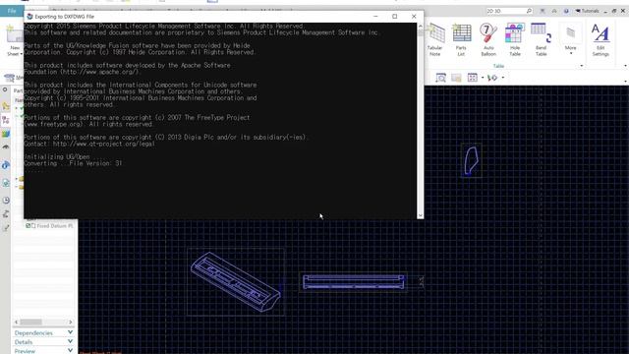The height and width of the screenshot is (354, 629).
Task: Click the navigator scroll-right arrow
Action: (70, 322)
